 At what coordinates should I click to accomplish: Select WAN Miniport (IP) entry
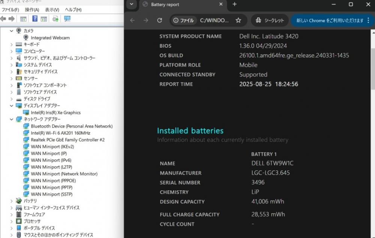click(x=49, y=153)
